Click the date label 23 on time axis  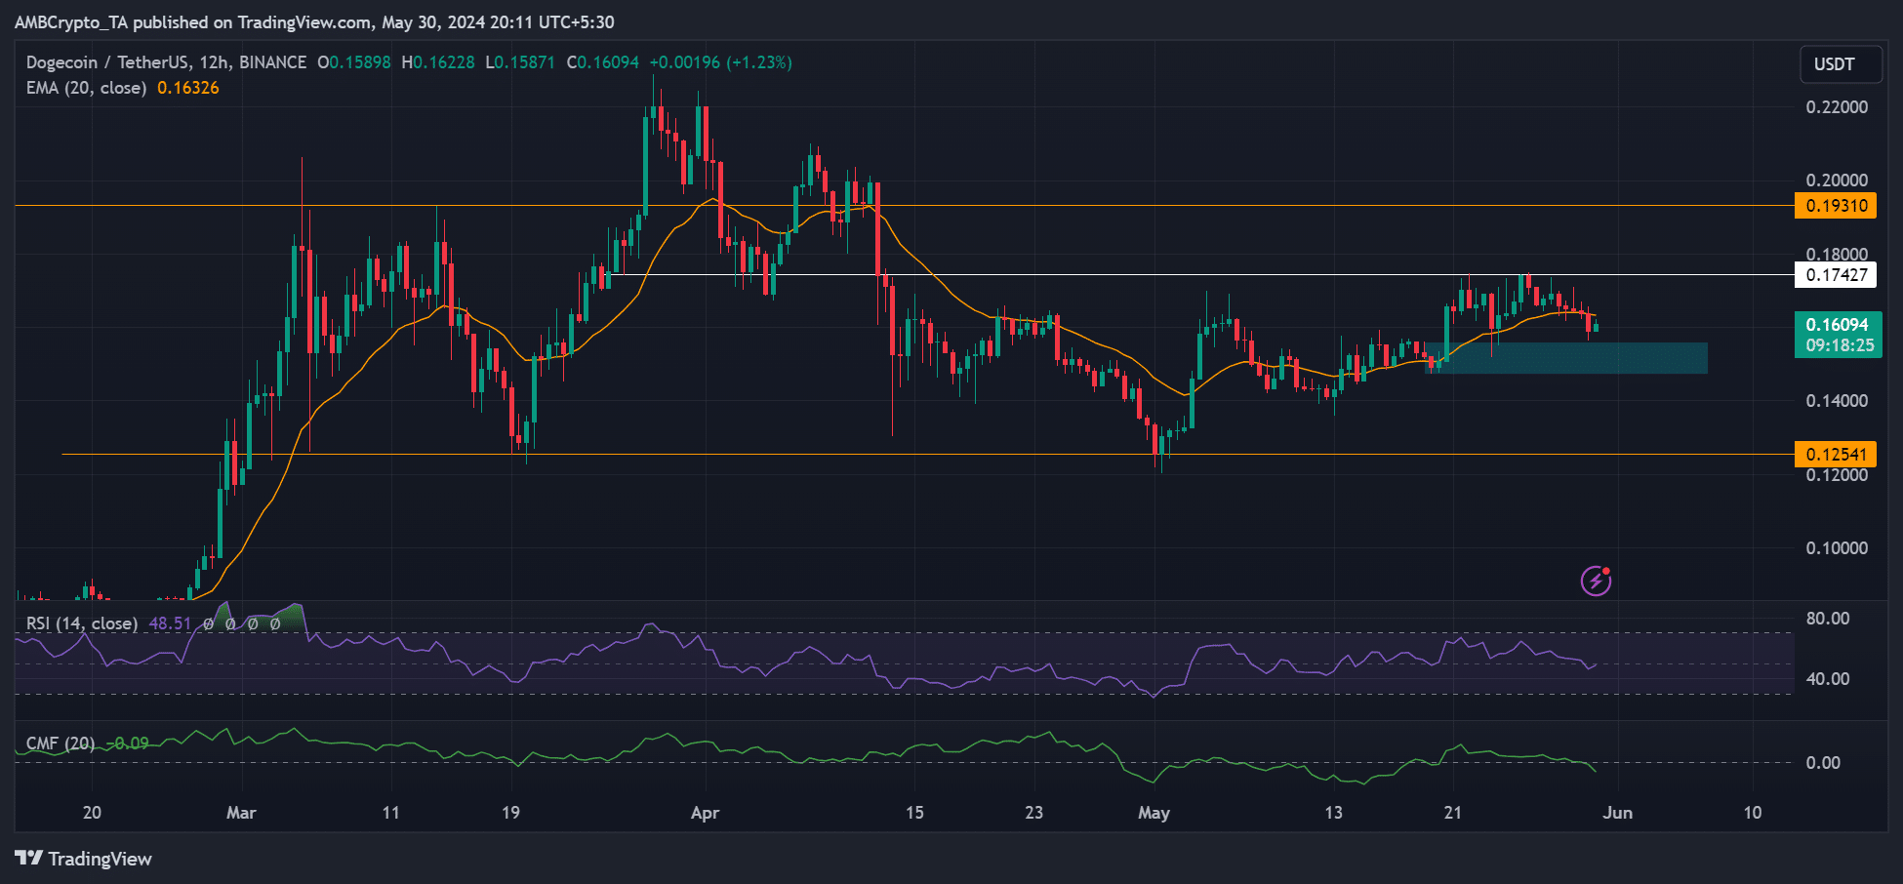[1033, 813]
